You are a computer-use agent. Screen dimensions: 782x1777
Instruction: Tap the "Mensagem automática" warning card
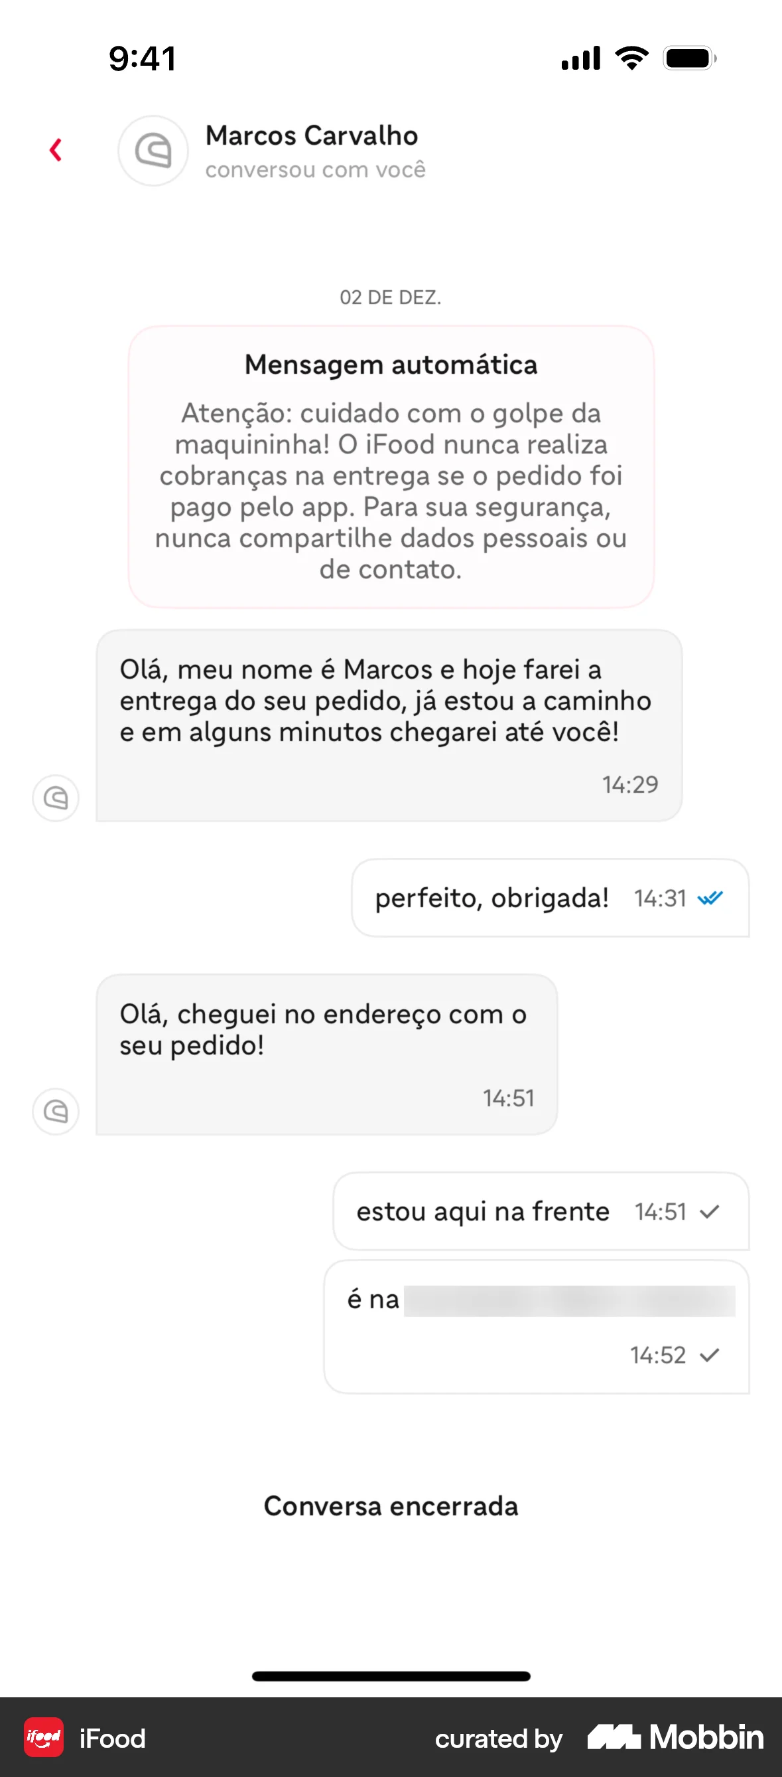[391, 467]
